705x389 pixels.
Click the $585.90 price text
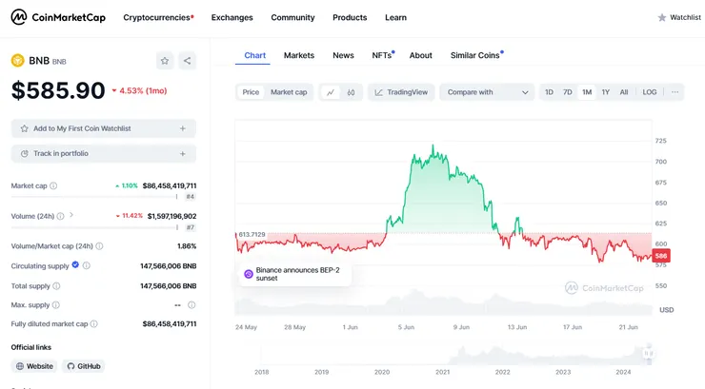click(58, 90)
